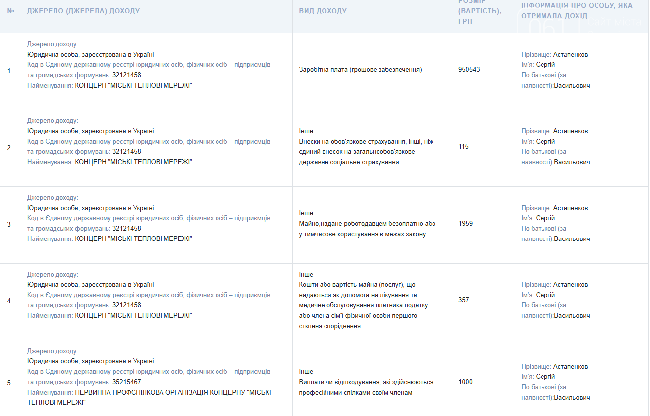This screenshot has height=416, width=650.
Task: Select the amount 115 in row 2
Action: point(463,147)
